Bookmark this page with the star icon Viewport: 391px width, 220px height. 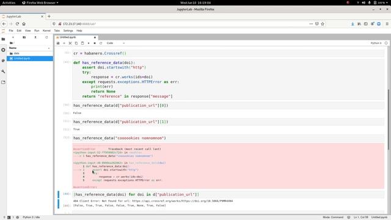[x=323, y=24]
